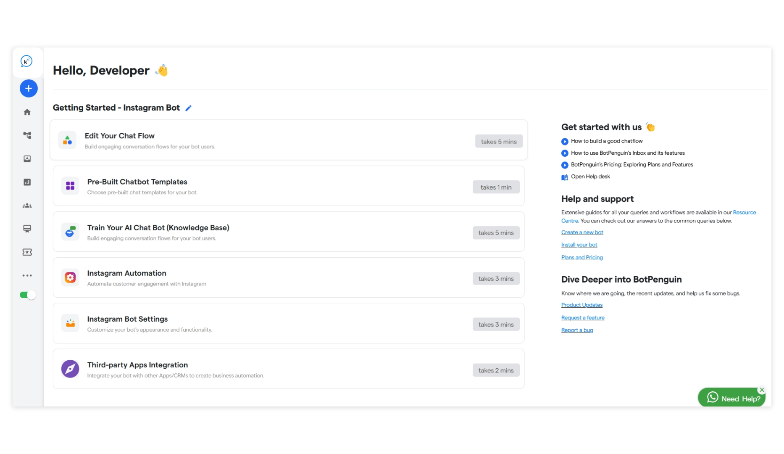Click the Third-party Apps Integration compass icon
The width and height of the screenshot is (784, 454).
click(x=70, y=369)
